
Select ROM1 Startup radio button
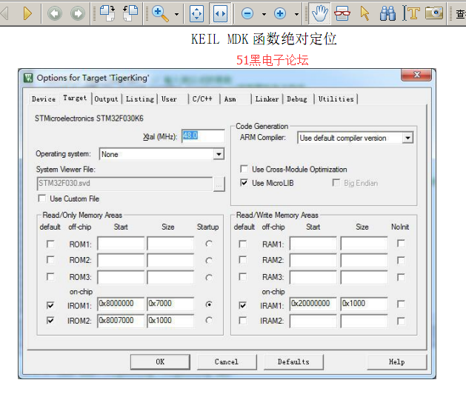tap(209, 244)
